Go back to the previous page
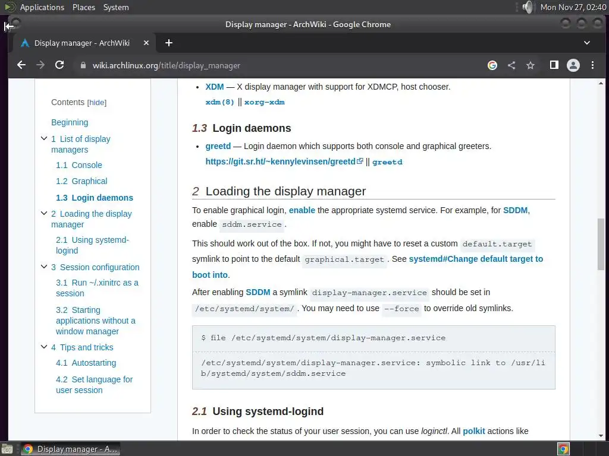The image size is (609, 456). pos(21,65)
